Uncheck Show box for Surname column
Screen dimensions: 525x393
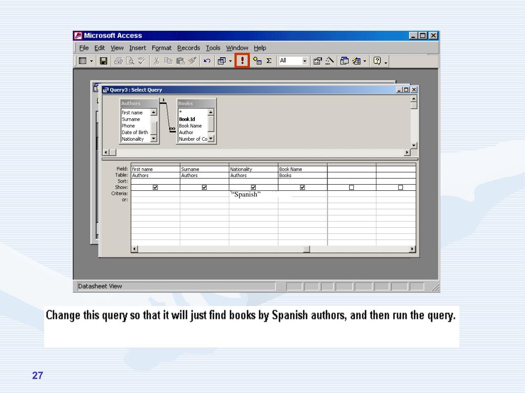[x=204, y=187]
